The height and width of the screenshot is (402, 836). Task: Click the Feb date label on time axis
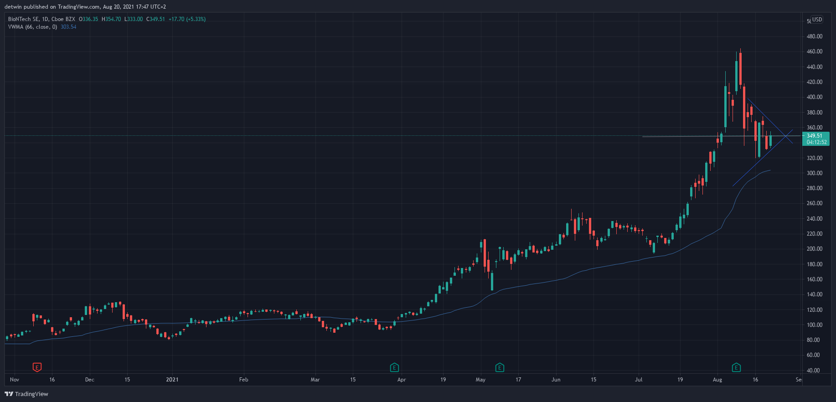click(x=244, y=380)
